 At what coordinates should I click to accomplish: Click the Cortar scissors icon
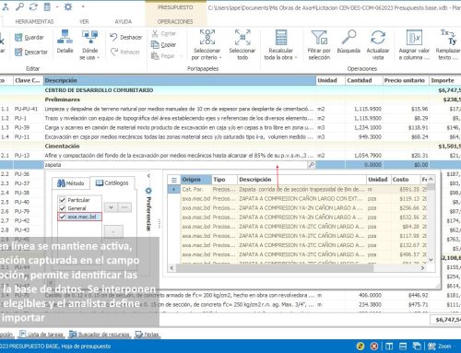[155, 33]
